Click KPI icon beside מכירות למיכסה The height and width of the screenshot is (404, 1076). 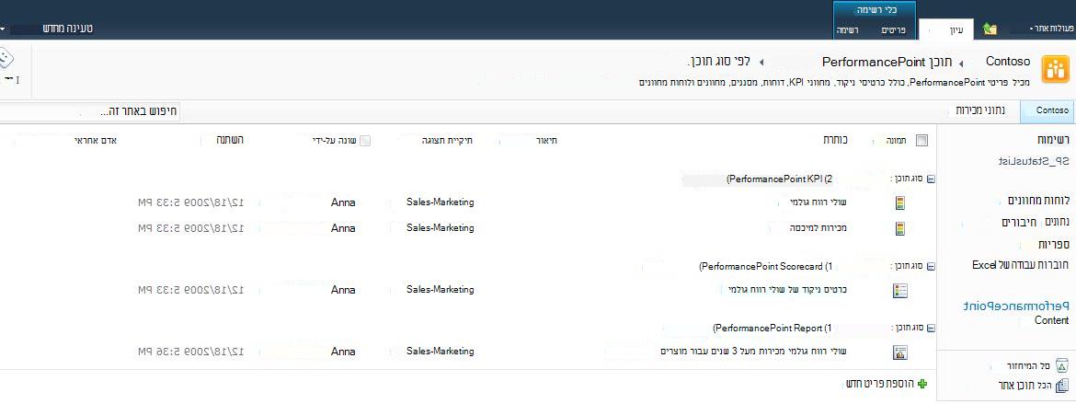click(900, 228)
